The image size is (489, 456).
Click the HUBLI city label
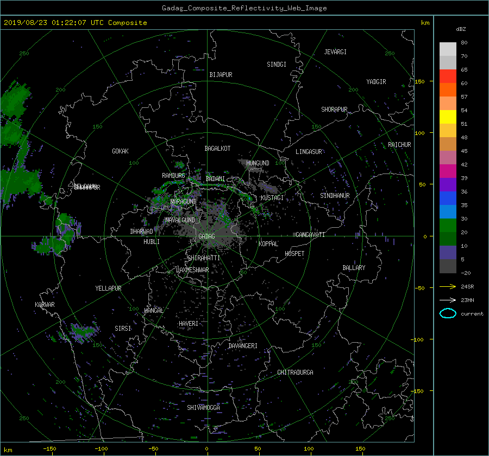151,242
